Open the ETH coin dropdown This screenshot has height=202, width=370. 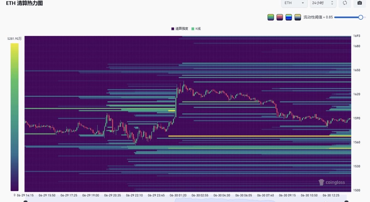point(294,3)
